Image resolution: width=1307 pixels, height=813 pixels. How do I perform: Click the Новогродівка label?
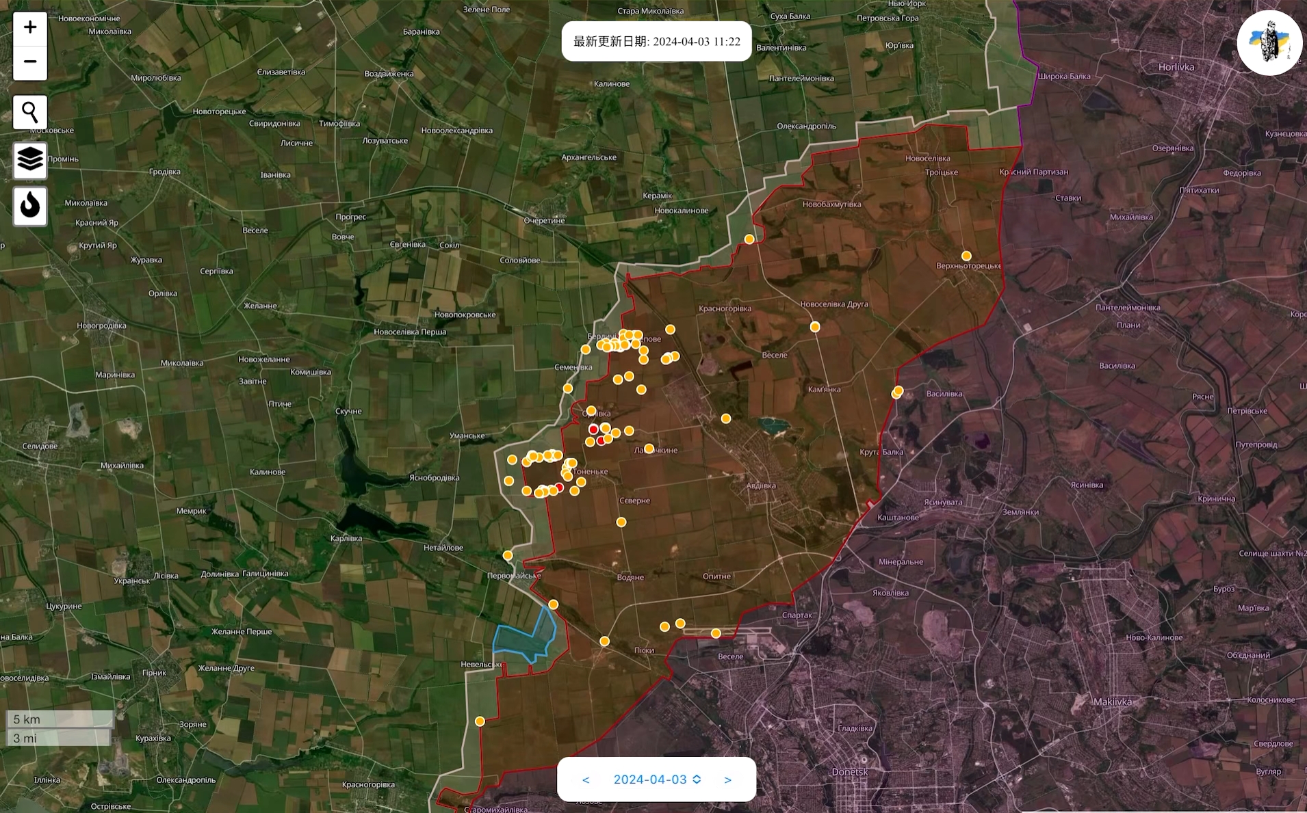(x=101, y=325)
